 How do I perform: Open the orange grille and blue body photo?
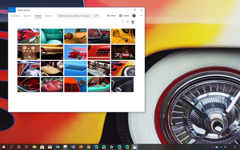pos(76,84)
